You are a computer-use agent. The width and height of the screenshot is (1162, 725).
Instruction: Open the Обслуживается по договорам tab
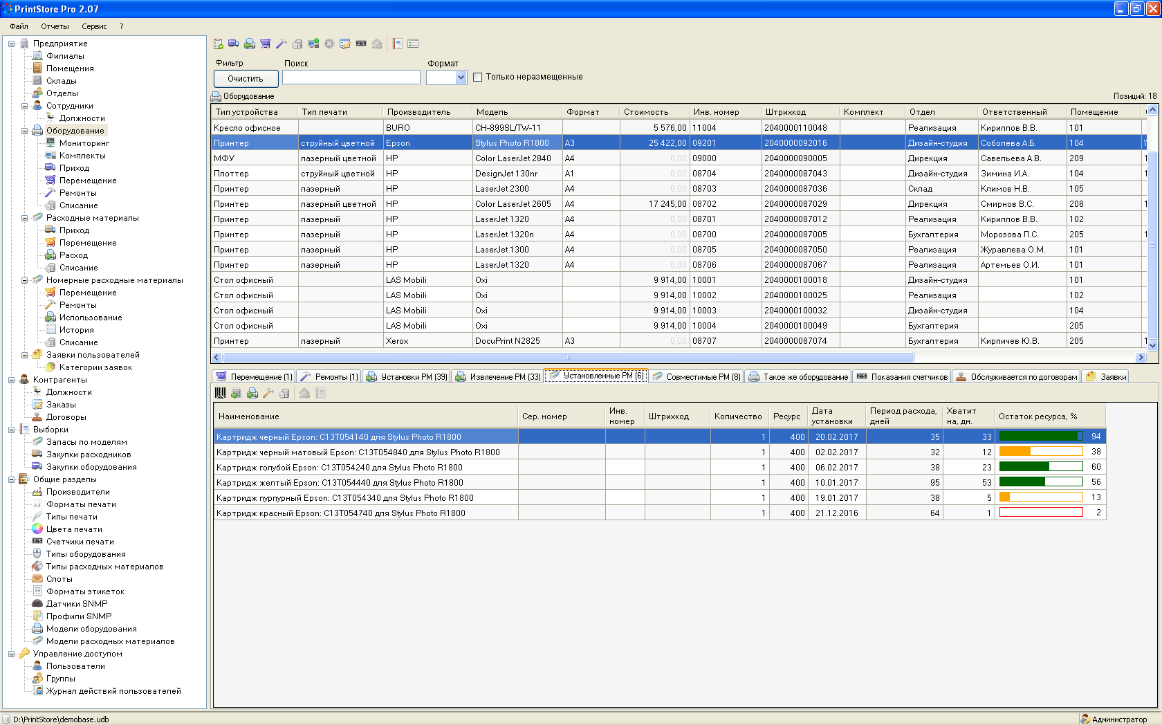tap(1017, 376)
